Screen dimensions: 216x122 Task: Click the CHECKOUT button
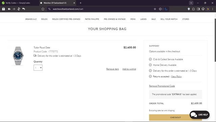(175, 118)
